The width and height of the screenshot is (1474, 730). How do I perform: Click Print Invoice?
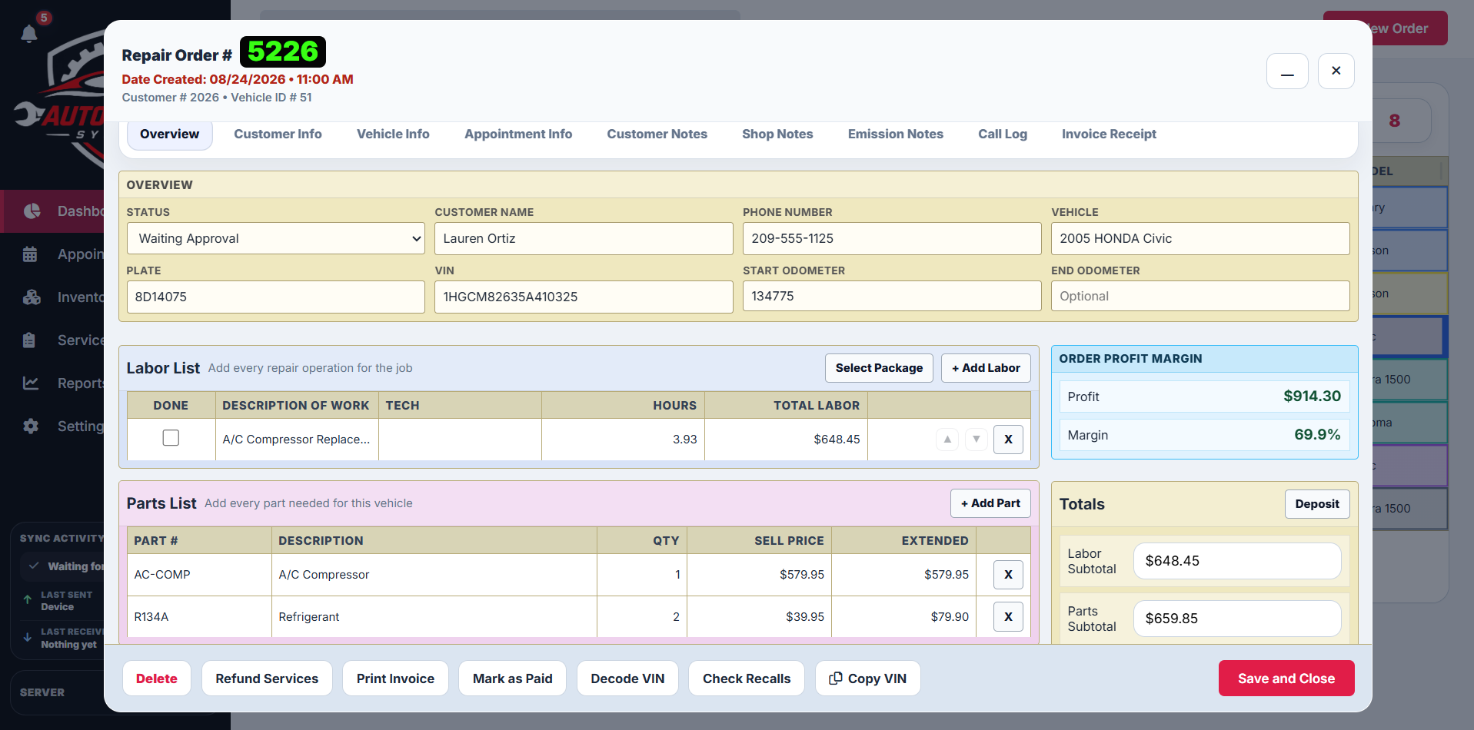(395, 679)
